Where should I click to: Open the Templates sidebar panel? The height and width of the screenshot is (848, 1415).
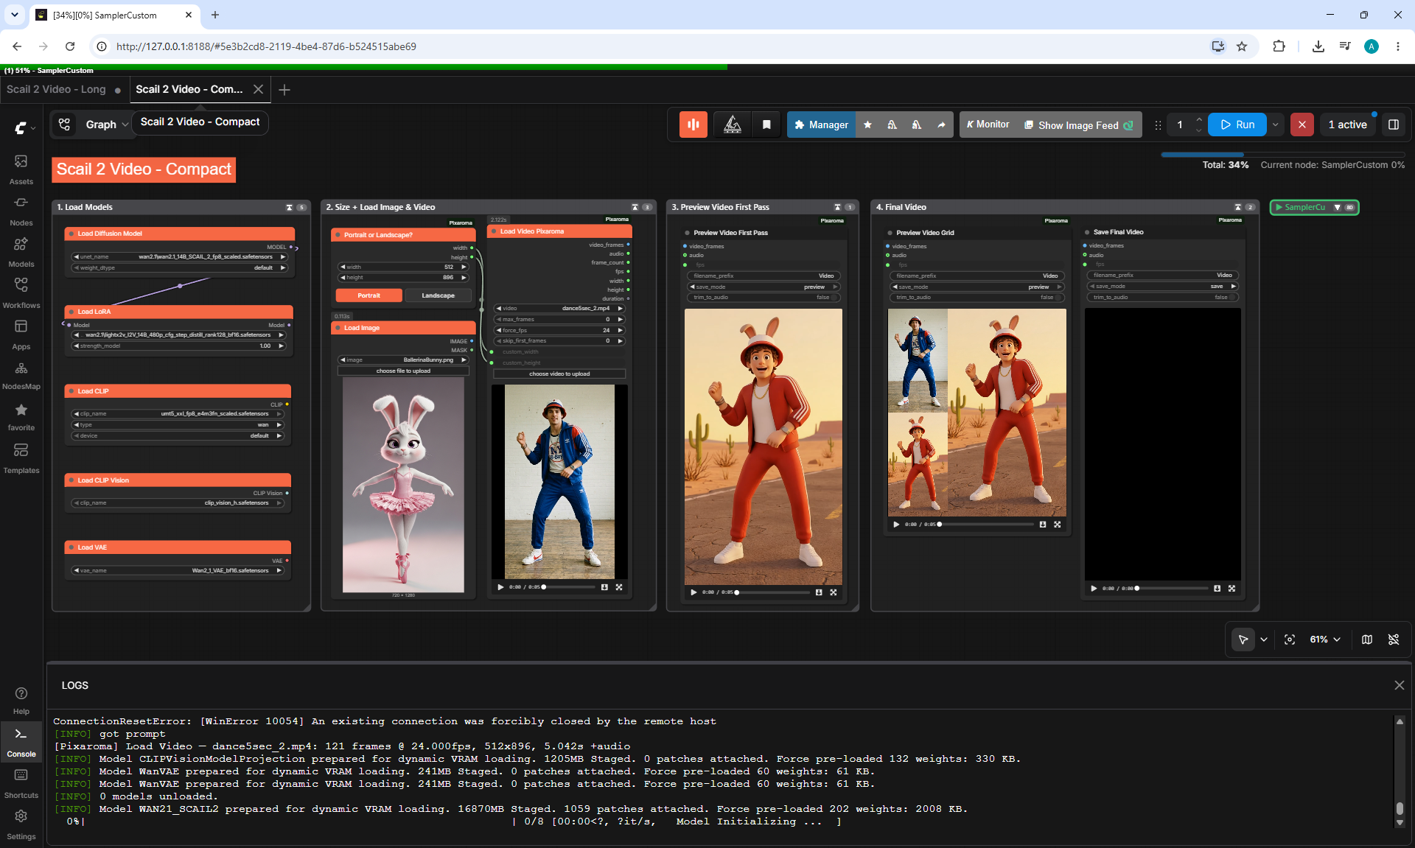click(21, 458)
